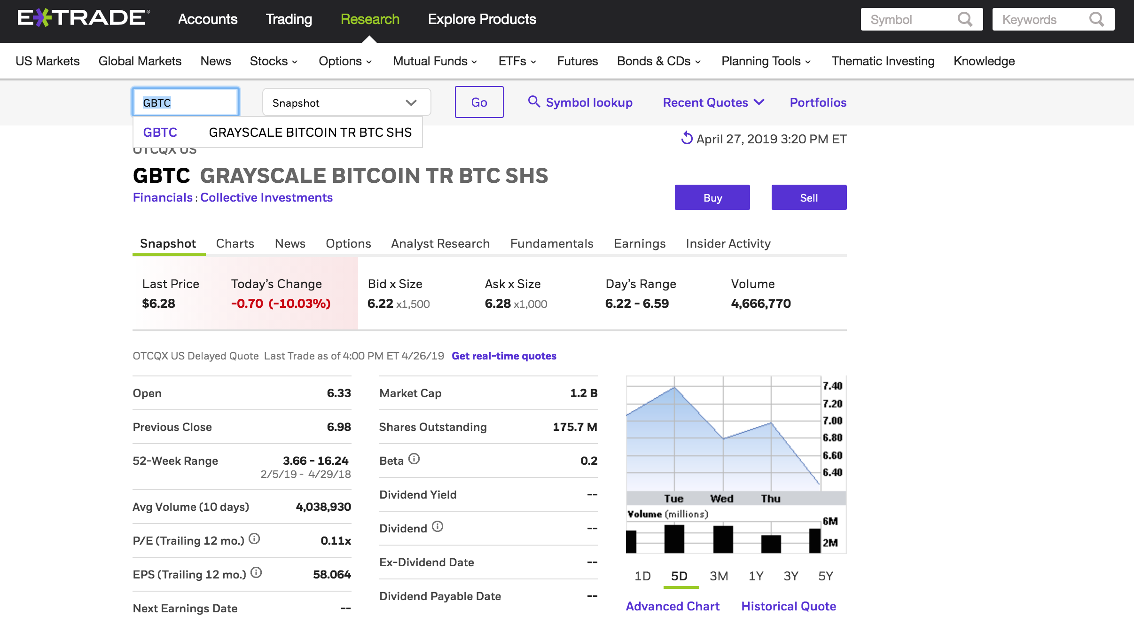Image resolution: width=1134 pixels, height=625 pixels.
Task: Click the Go button to search symbol
Action: [x=479, y=102]
